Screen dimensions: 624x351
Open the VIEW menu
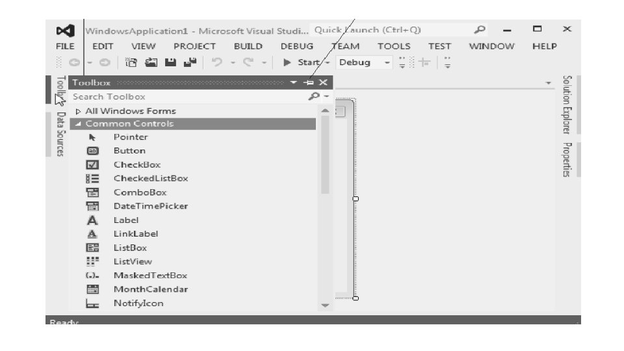(143, 46)
